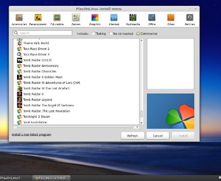Image resolution: width=221 pixels, height=181 pixels.
Task: Click the magnifier icon in the search box
Action: (16, 33)
